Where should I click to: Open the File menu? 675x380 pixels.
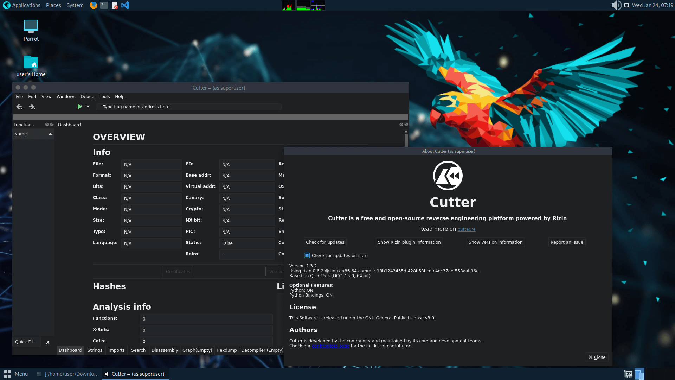pyautogui.click(x=19, y=97)
